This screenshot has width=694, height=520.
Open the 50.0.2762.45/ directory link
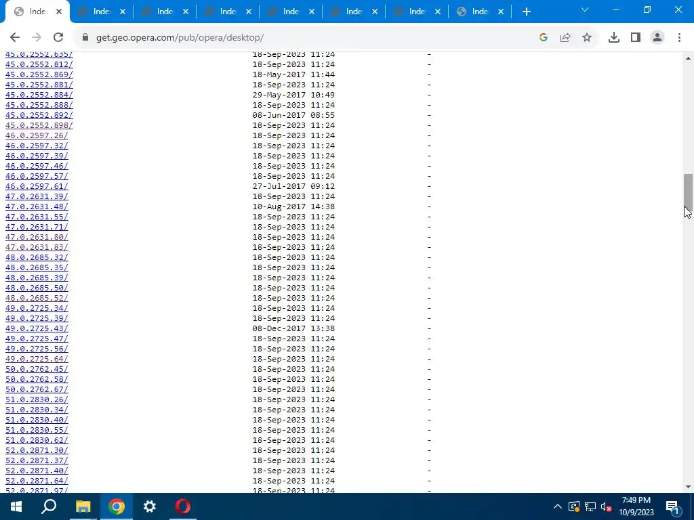pyautogui.click(x=37, y=370)
